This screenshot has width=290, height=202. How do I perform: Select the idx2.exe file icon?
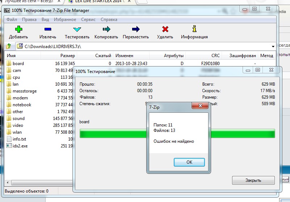pos(9,146)
